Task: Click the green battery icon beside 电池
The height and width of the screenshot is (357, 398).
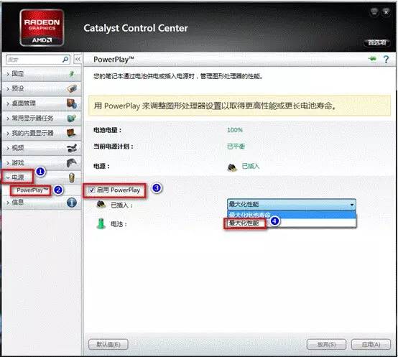Action: [x=101, y=223]
